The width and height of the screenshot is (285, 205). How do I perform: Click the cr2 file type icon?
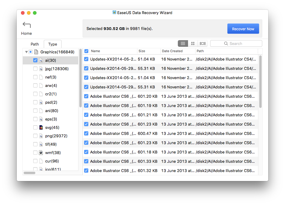pyautogui.click(x=41, y=94)
